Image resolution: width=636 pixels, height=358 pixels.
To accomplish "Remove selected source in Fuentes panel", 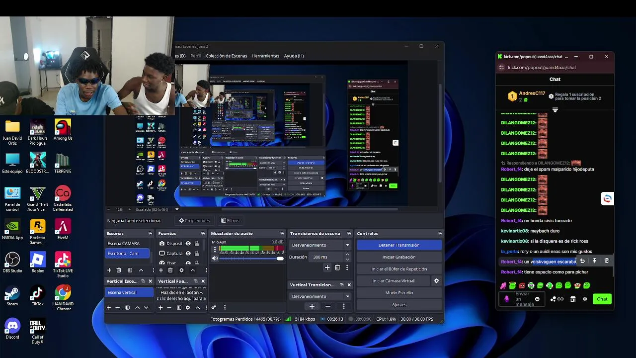I will [x=170, y=270].
